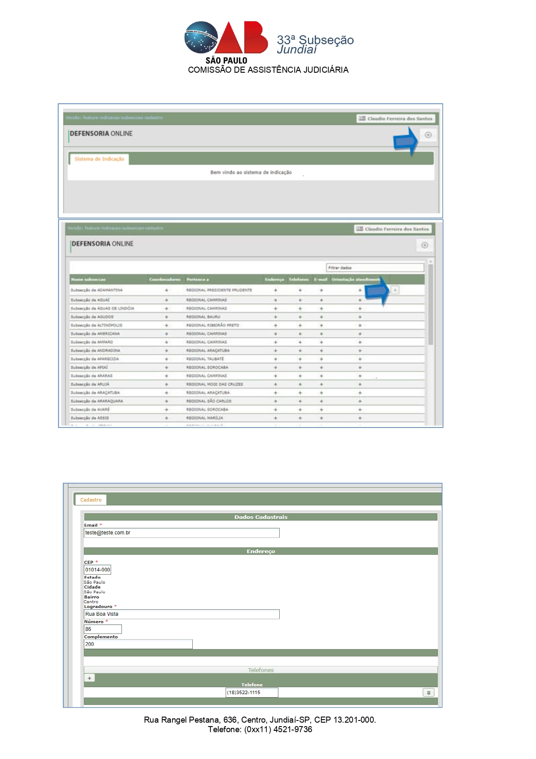The width and height of the screenshot is (536, 759).
Task: Click the Filtrar dados filter field
Action: point(375,268)
